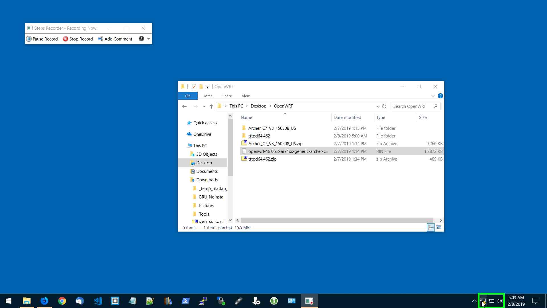Open the volume icon in system tray
The height and width of the screenshot is (308, 547).
(499, 301)
